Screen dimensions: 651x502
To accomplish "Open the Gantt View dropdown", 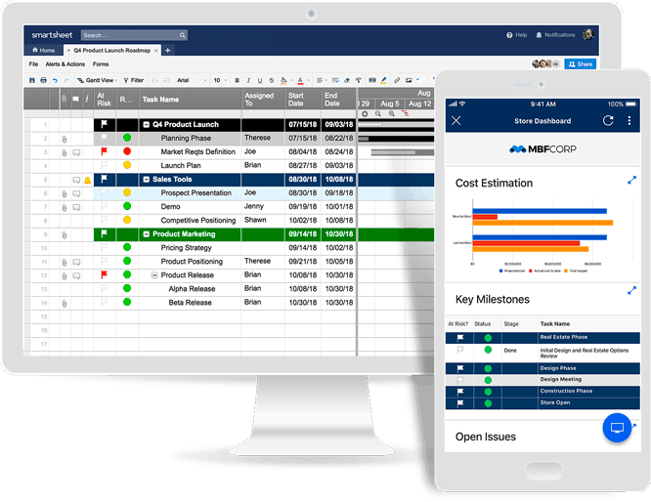I will pyautogui.click(x=101, y=80).
